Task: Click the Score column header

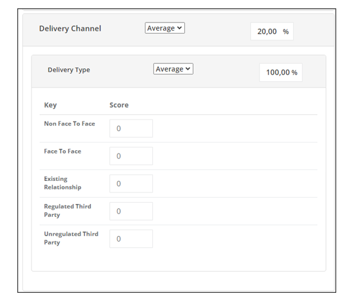Action: point(119,105)
